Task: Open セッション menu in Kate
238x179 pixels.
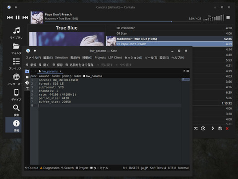Action: pos(133,58)
